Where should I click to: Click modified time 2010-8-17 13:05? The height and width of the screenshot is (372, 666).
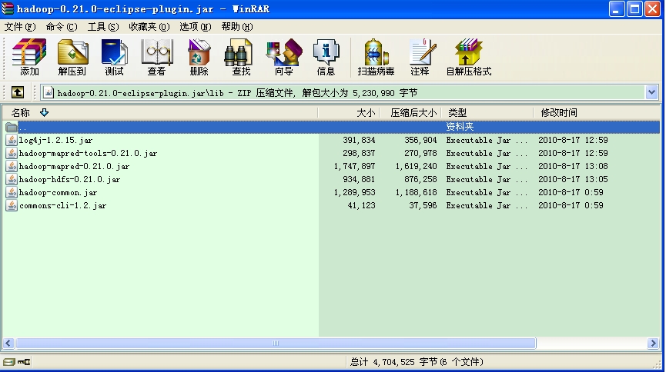click(x=573, y=179)
